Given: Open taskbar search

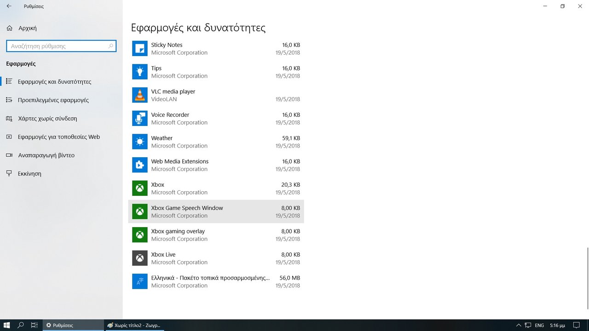Looking at the screenshot, I should (x=21, y=325).
